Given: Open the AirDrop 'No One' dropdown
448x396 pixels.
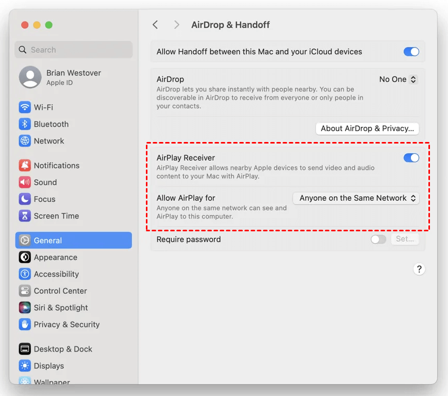Looking at the screenshot, I should pos(398,80).
